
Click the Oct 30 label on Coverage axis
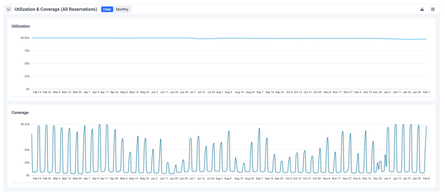[x=317, y=178]
